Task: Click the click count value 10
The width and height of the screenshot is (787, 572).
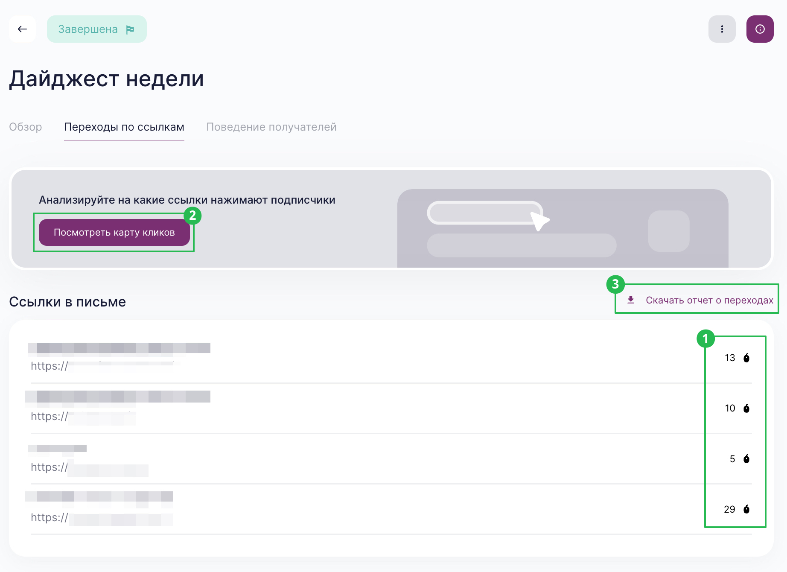Action: click(730, 409)
